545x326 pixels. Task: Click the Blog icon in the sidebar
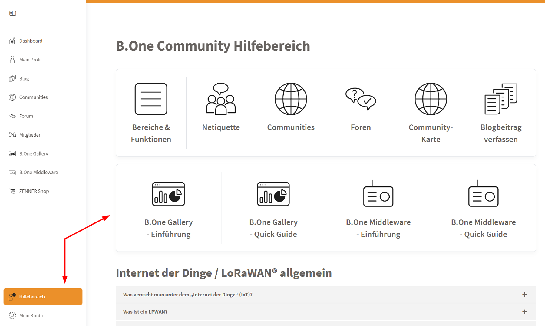coord(12,78)
